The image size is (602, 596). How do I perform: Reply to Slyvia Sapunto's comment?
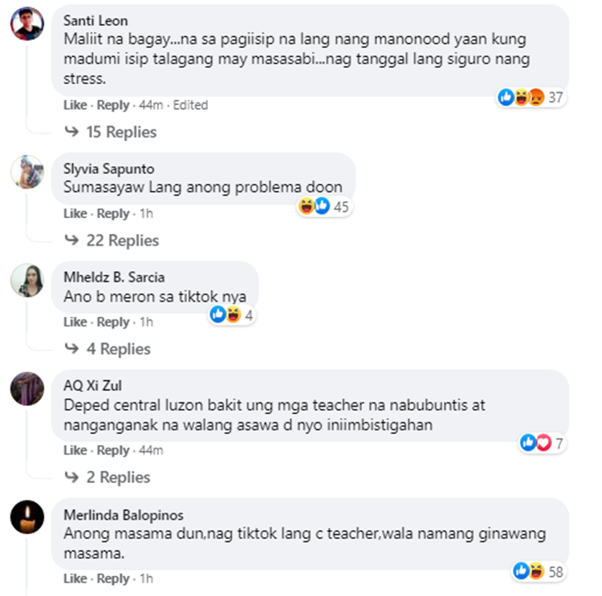tap(113, 213)
